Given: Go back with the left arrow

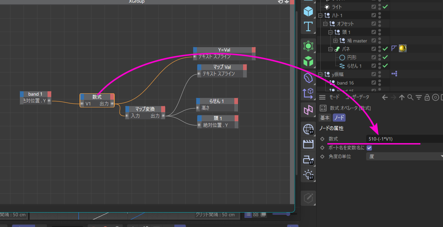Looking at the screenshot, I should [385, 97].
